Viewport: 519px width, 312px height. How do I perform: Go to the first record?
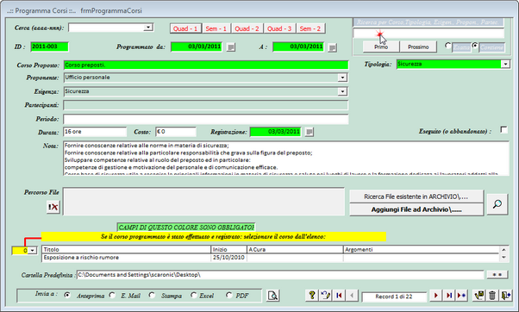(x=339, y=295)
